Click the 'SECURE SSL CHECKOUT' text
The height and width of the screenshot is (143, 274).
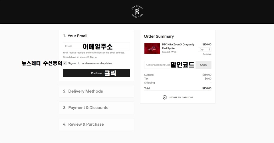tap(181, 97)
